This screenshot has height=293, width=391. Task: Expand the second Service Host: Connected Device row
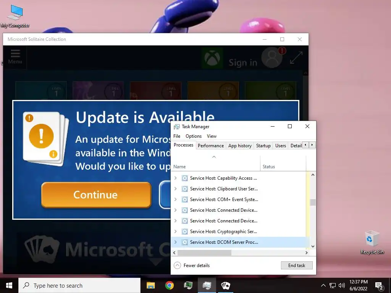click(176, 221)
